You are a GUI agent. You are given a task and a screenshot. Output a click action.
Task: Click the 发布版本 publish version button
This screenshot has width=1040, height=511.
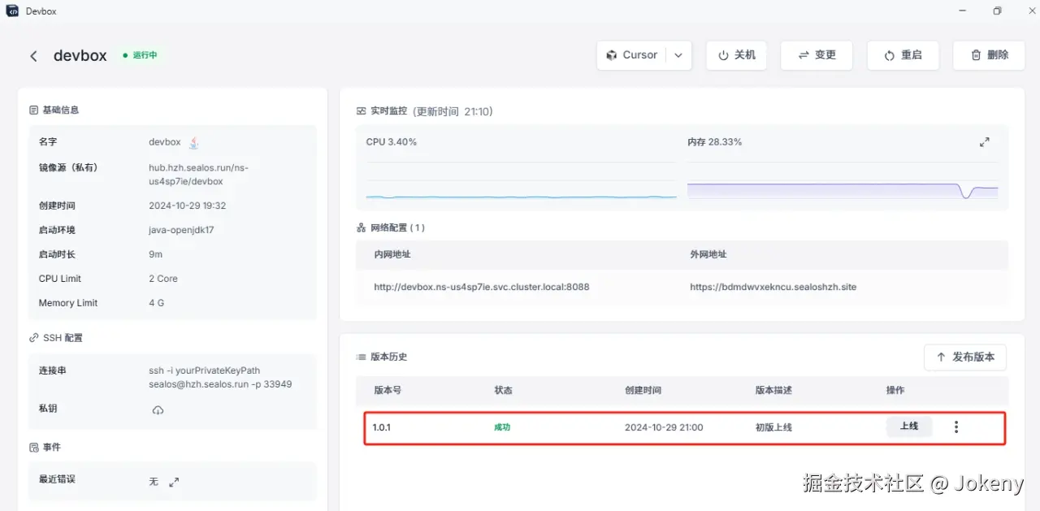pos(965,357)
